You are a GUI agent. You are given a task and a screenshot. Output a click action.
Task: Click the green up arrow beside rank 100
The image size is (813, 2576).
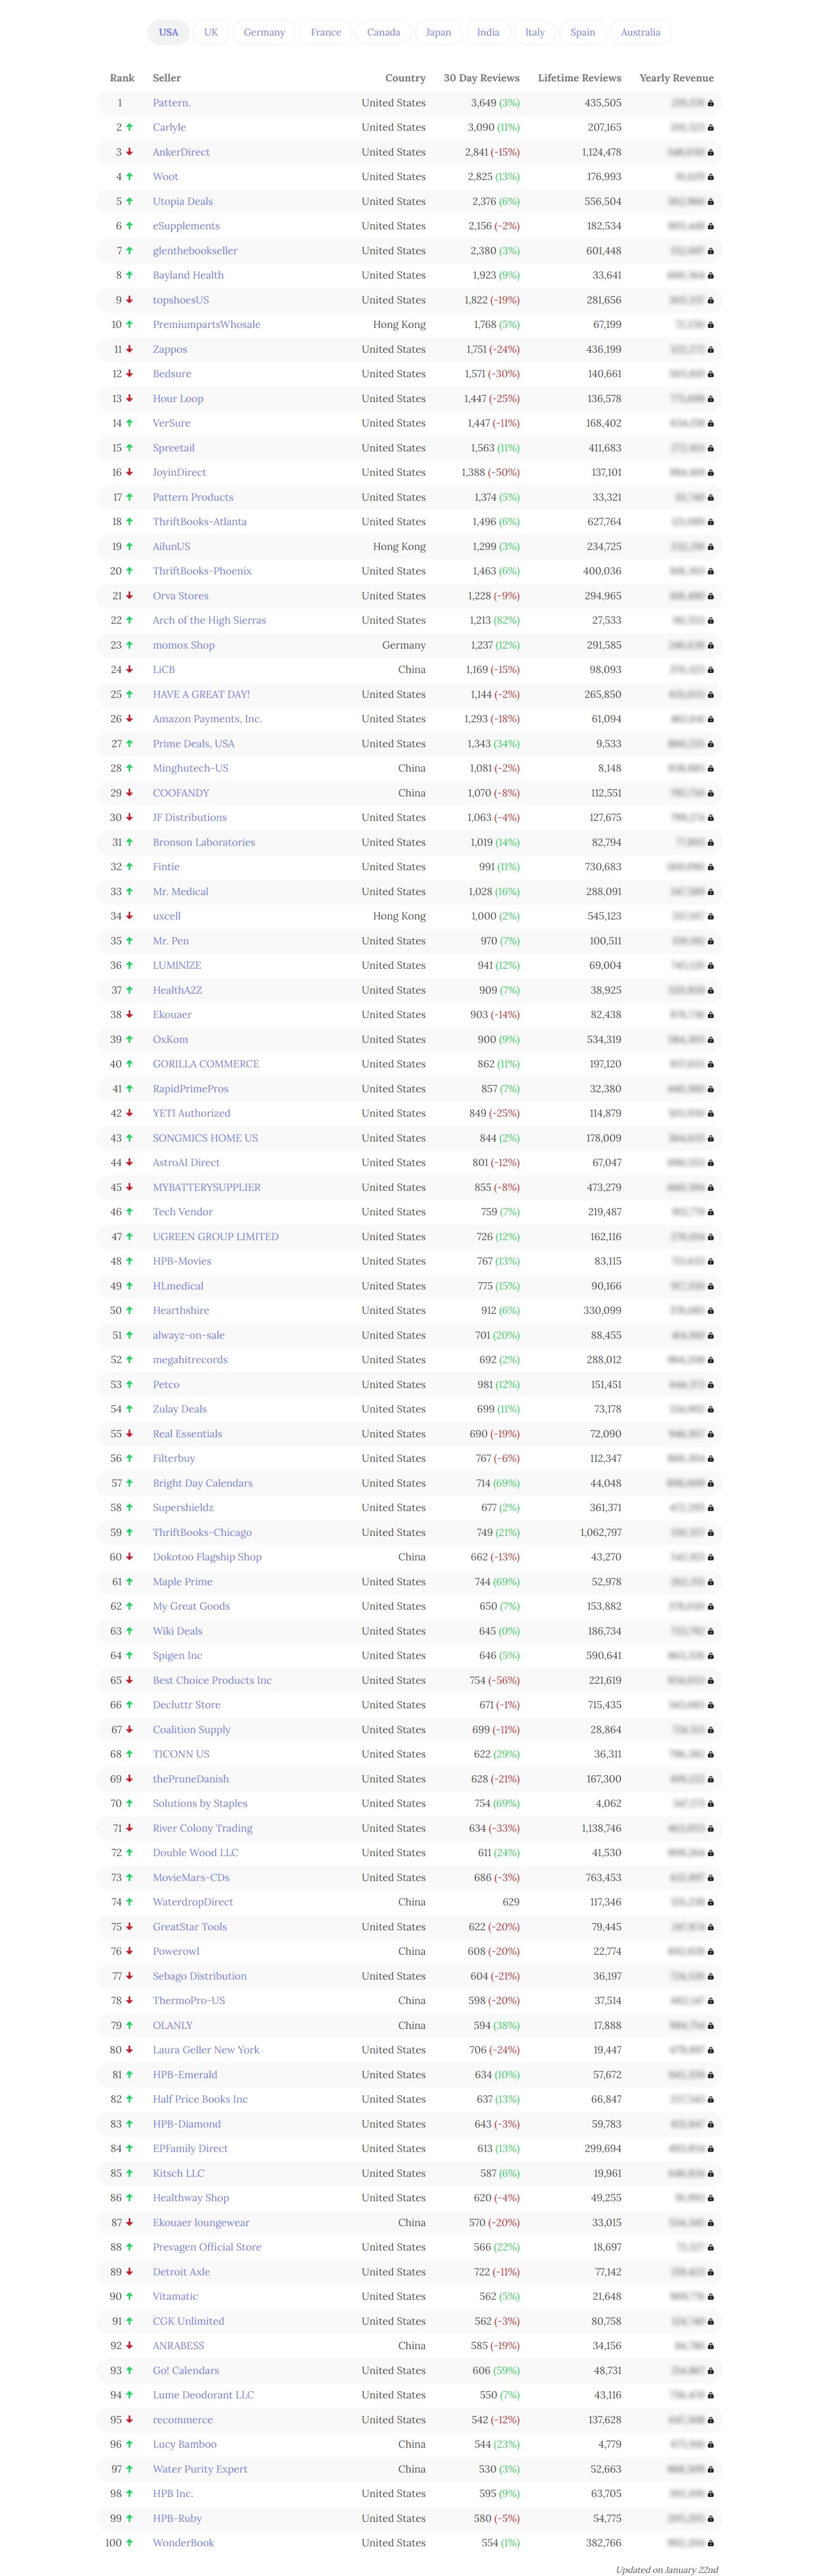click(129, 2542)
